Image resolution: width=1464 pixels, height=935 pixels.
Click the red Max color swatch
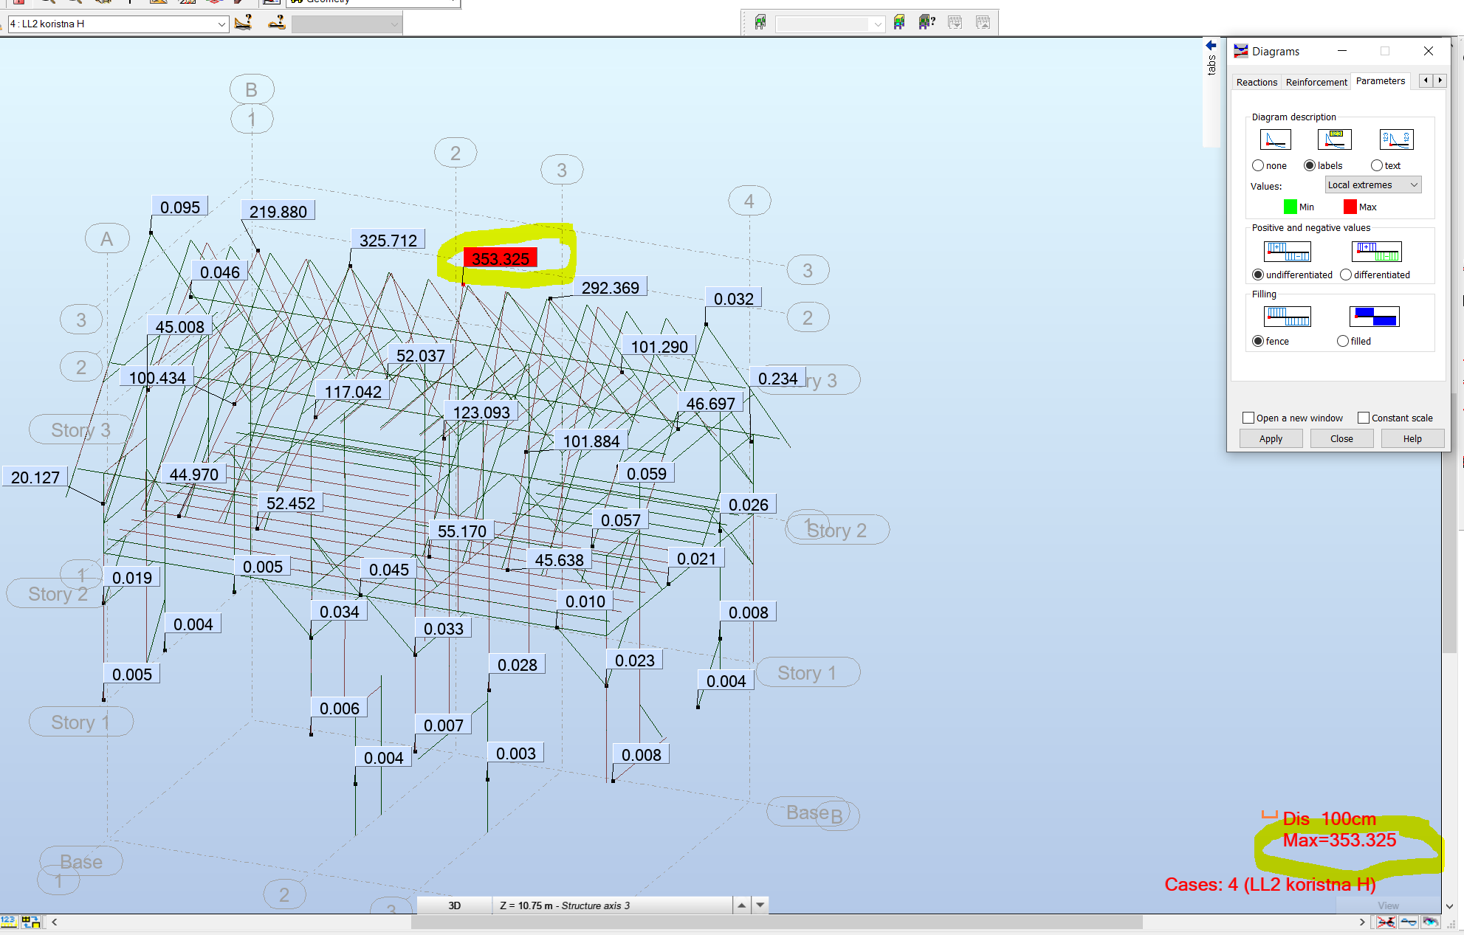(x=1349, y=207)
